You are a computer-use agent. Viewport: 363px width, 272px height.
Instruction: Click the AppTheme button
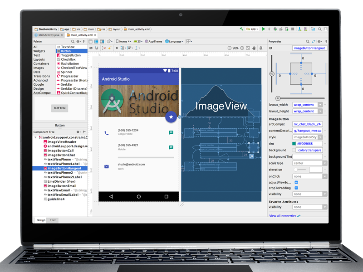coord(153,41)
